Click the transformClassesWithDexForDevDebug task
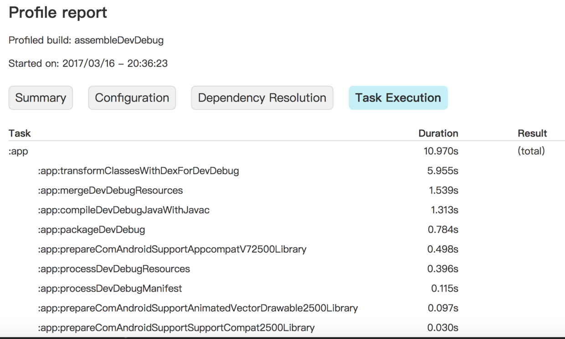The height and width of the screenshot is (339, 565). pyautogui.click(x=138, y=171)
